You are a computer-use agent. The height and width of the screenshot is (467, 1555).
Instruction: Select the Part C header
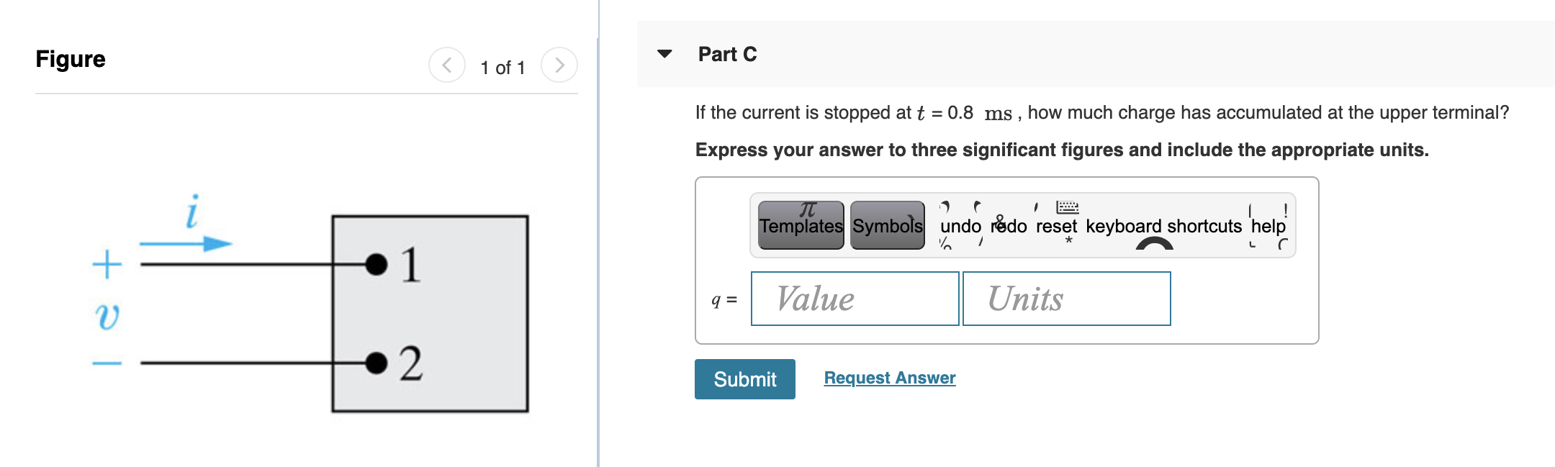(726, 54)
